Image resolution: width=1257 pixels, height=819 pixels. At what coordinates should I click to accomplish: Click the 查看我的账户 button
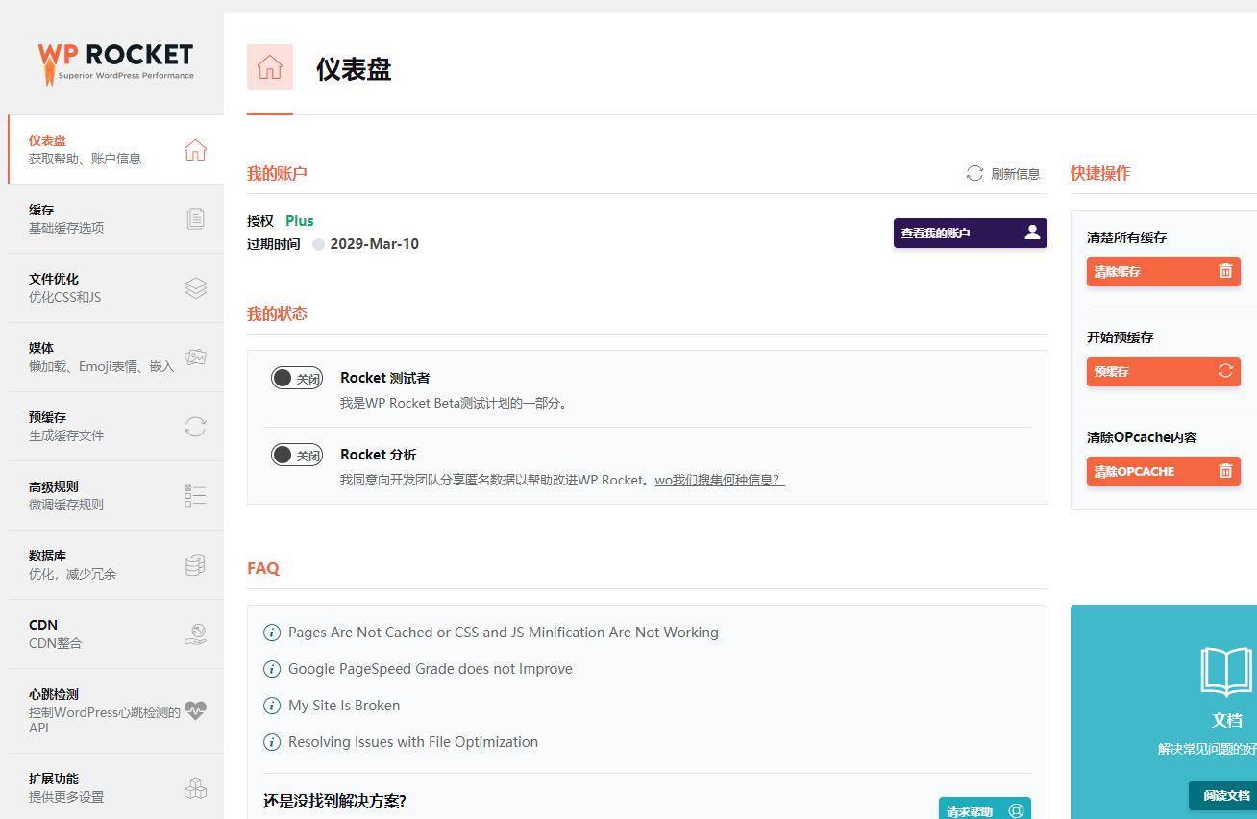click(970, 233)
